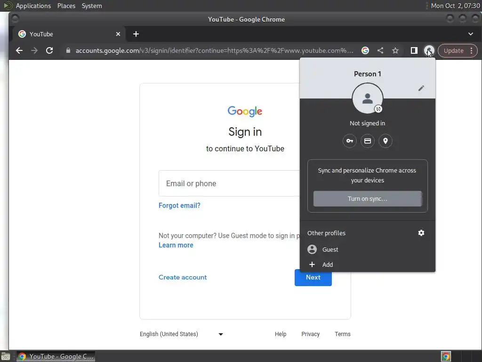Open the Help link
This screenshot has width=482, height=362.
coord(281,334)
